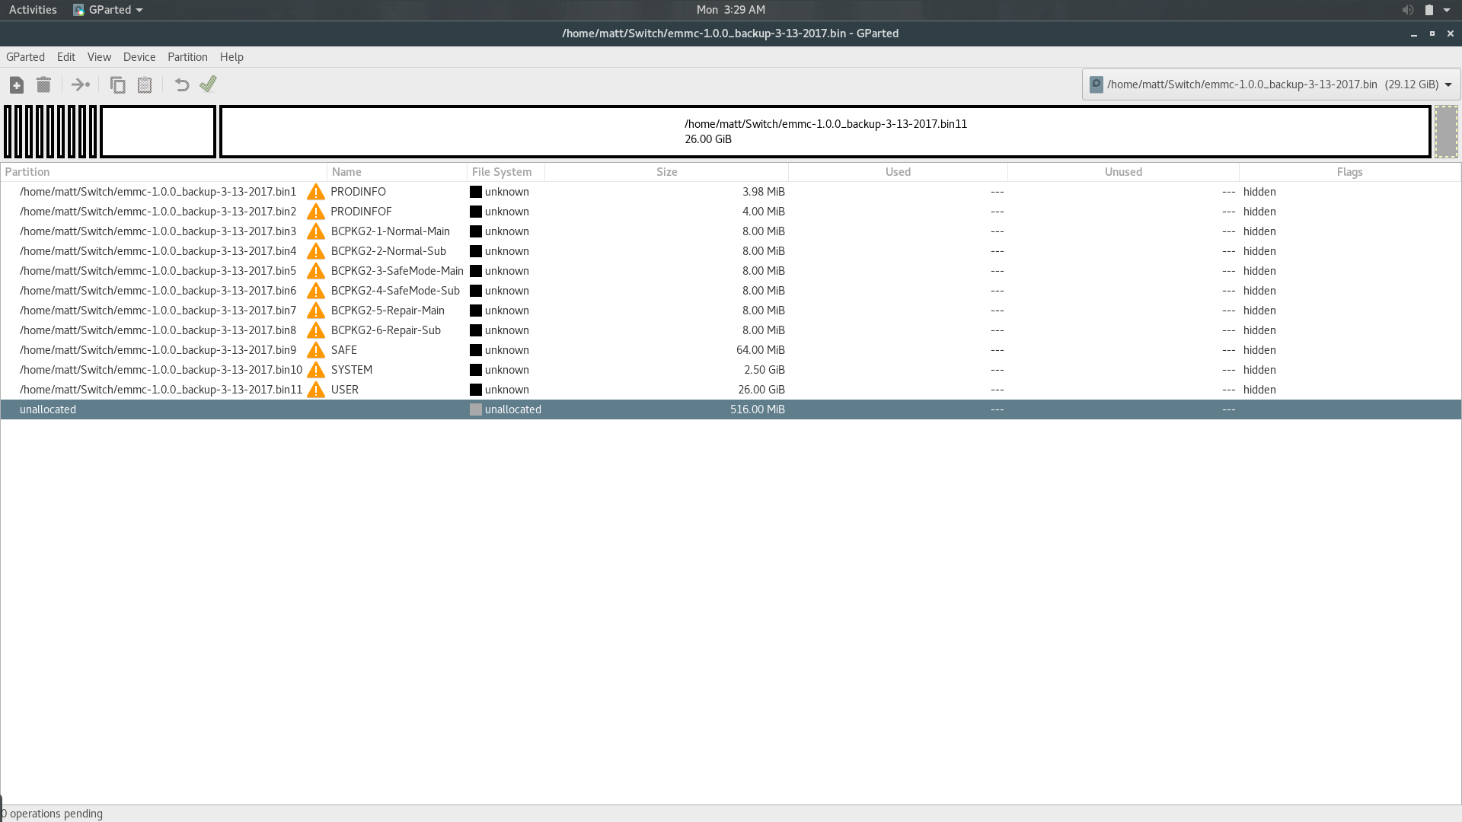Click the 64.00 MiB size value

point(760,350)
